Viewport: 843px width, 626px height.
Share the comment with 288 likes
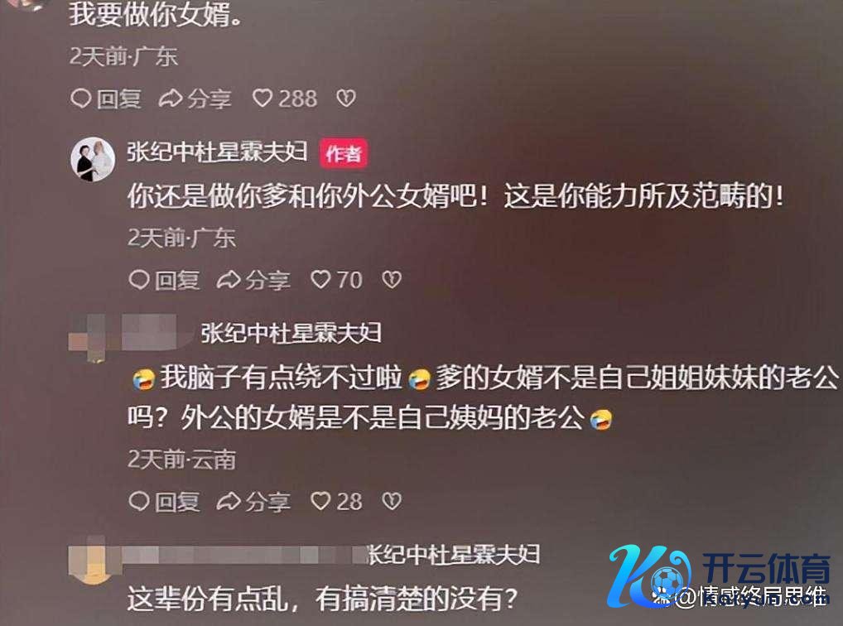195,99
